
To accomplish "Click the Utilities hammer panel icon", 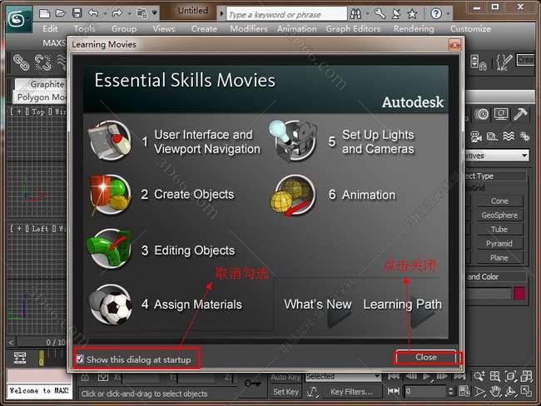I will tap(522, 114).
